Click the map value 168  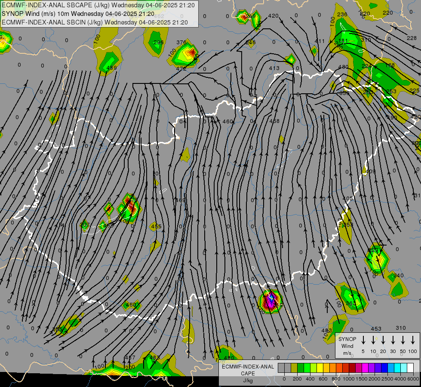pos(390,65)
